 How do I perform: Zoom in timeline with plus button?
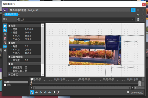tap(136, 88)
